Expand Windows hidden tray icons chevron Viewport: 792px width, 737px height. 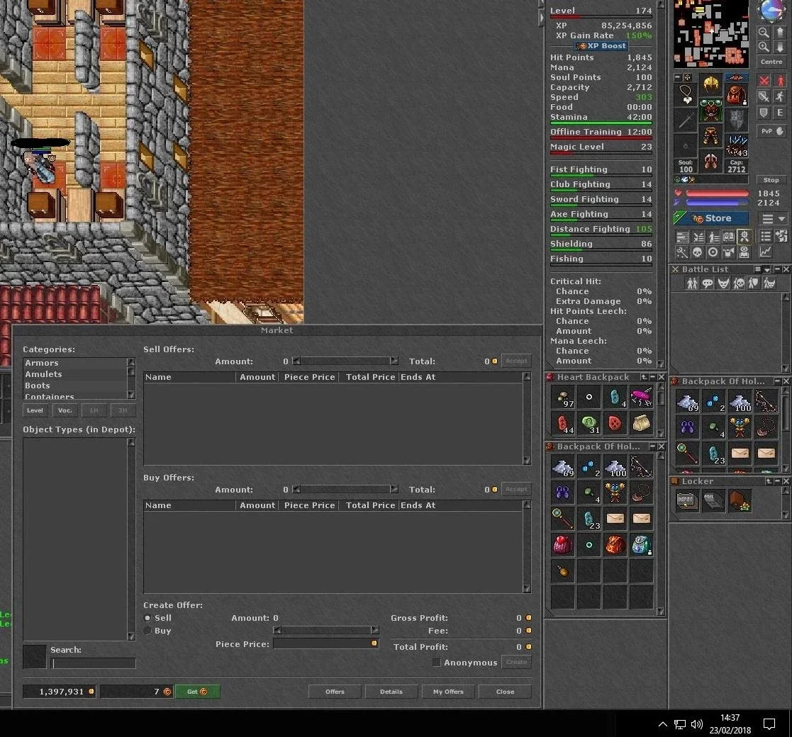pos(663,724)
